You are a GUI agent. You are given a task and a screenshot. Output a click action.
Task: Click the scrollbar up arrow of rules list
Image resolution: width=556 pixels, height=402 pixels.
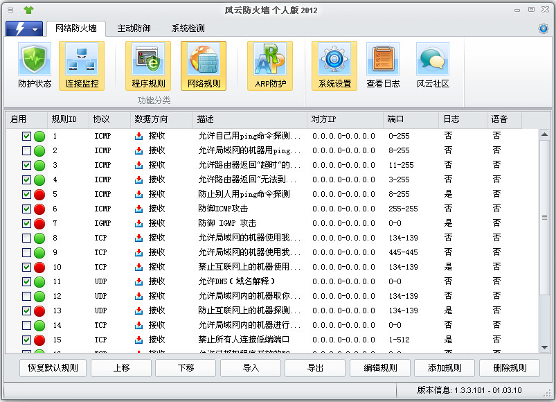click(545, 134)
